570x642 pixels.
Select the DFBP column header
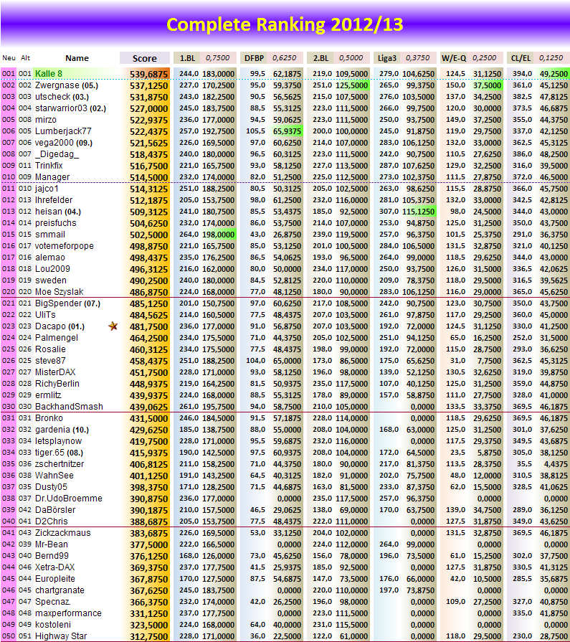254,58
